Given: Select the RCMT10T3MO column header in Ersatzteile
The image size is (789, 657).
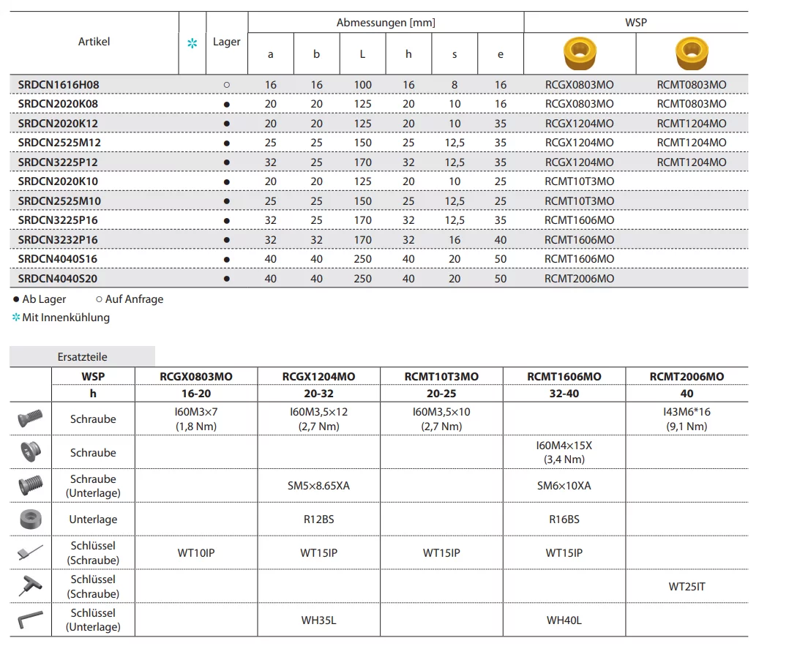Looking at the screenshot, I should click(x=441, y=377).
